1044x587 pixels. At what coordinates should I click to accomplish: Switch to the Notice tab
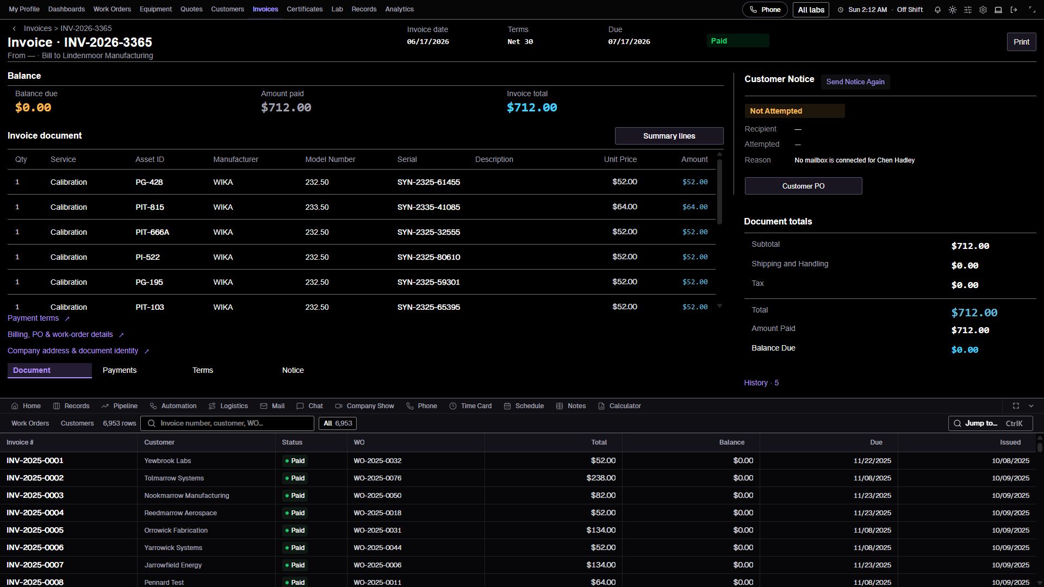click(293, 371)
